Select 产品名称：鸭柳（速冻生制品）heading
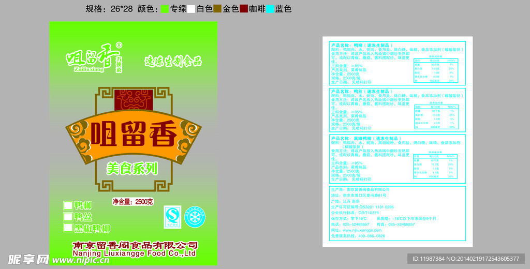Viewport: 530px width, 269px height. tap(362, 46)
